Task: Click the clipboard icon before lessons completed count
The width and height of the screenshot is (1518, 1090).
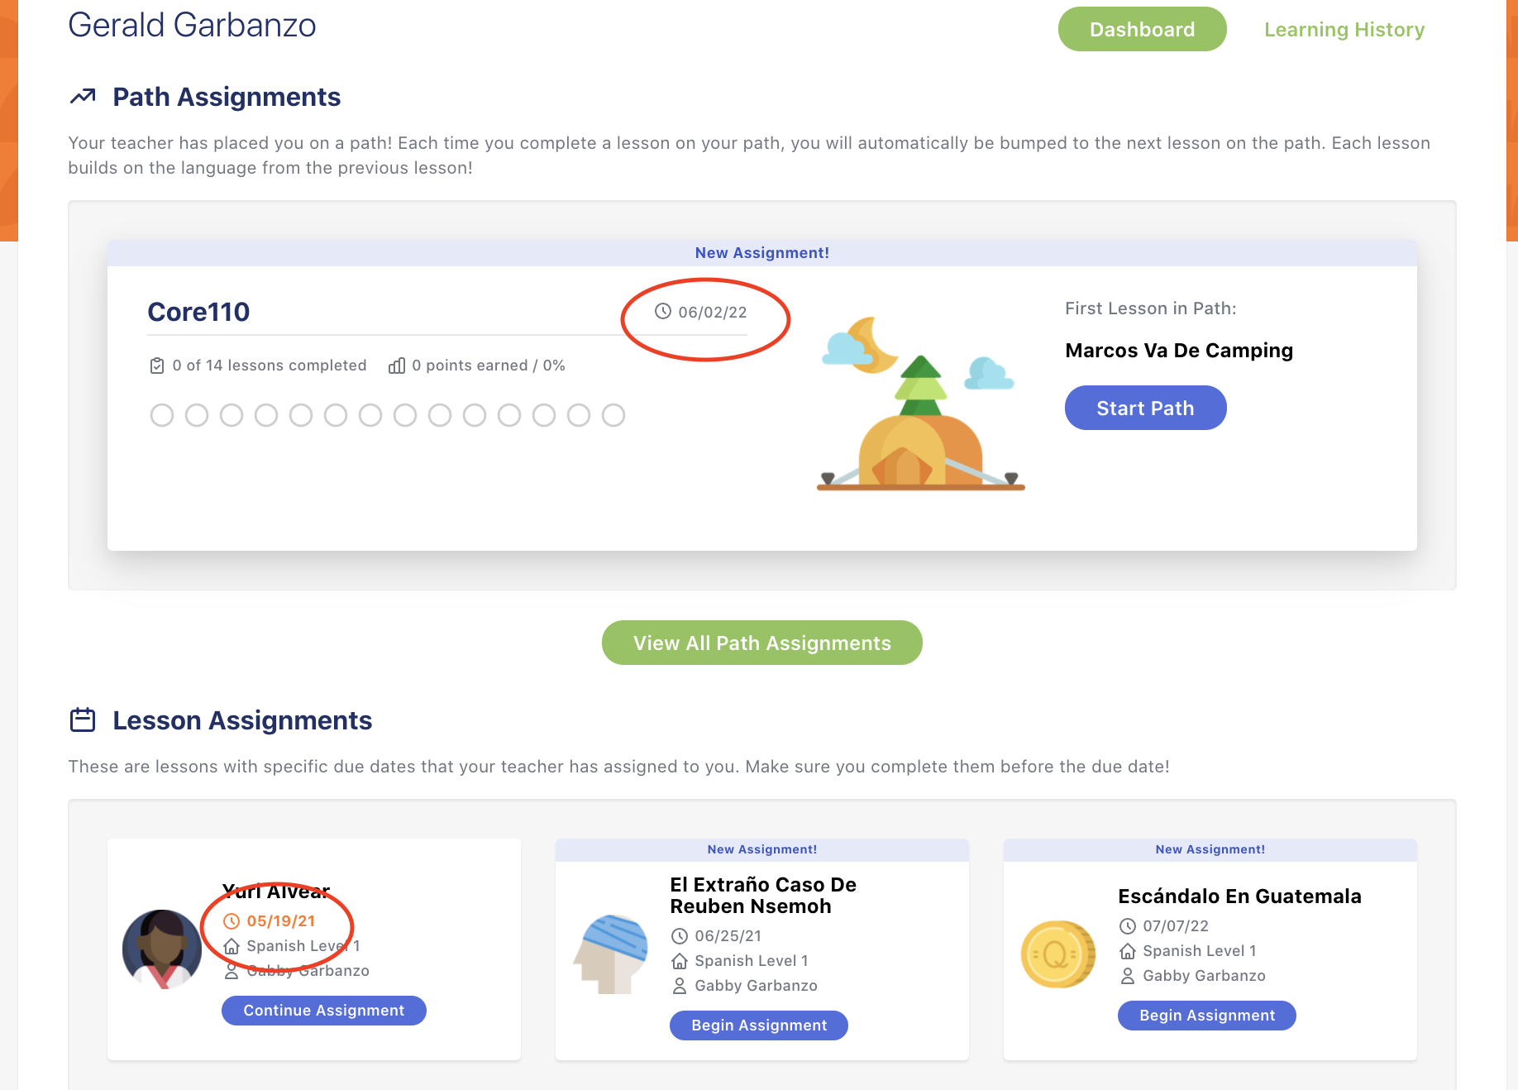Action: point(157,365)
